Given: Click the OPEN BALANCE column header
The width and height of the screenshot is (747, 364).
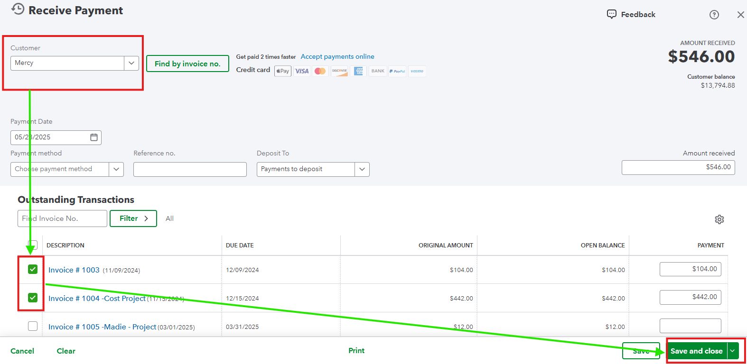Looking at the screenshot, I should tap(603, 246).
